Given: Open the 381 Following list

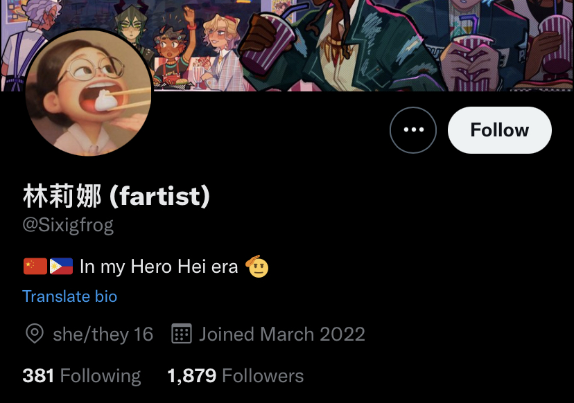Looking at the screenshot, I should pos(81,376).
